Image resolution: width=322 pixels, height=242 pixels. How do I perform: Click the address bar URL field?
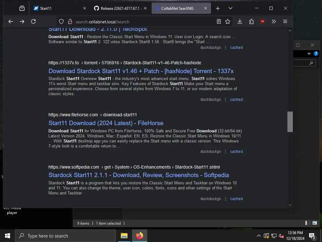(144, 22)
